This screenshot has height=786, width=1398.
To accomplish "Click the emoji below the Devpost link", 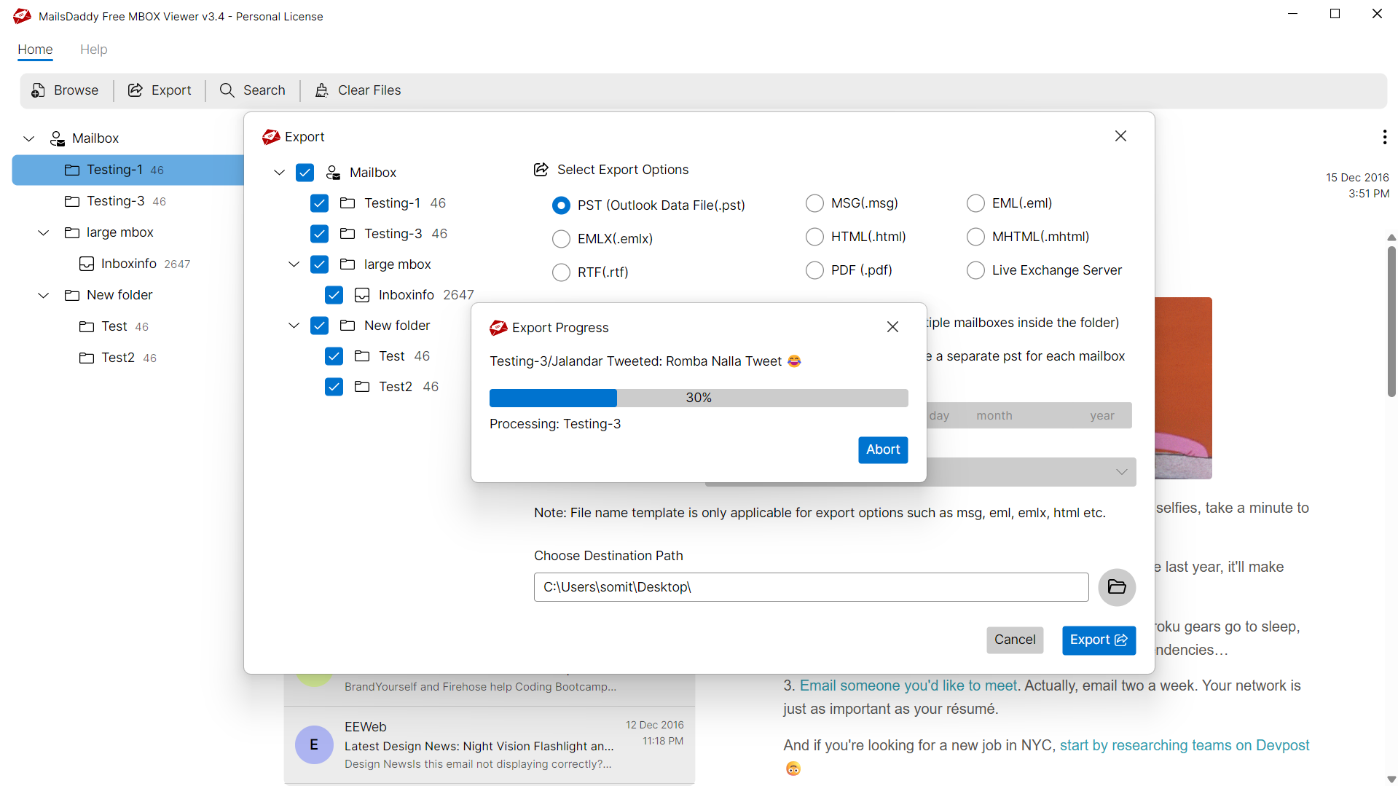I will [x=793, y=769].
